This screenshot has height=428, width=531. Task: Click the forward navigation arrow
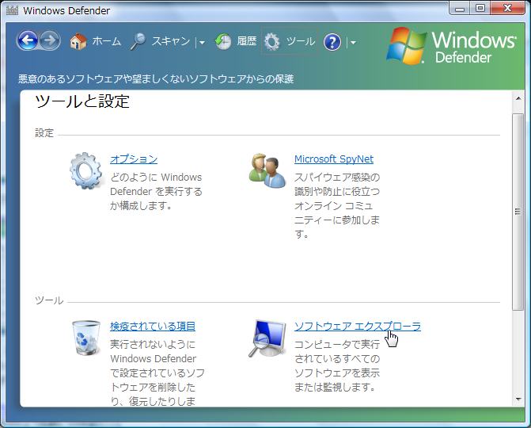click(50, 40)
